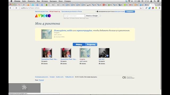
Task: Follow the моих рингтонах link
Action: point(119,11)
